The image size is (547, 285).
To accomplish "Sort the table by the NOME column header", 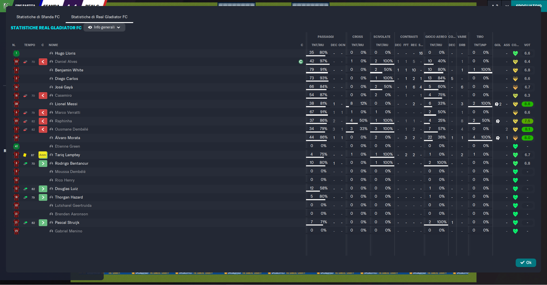I will 53,45.
